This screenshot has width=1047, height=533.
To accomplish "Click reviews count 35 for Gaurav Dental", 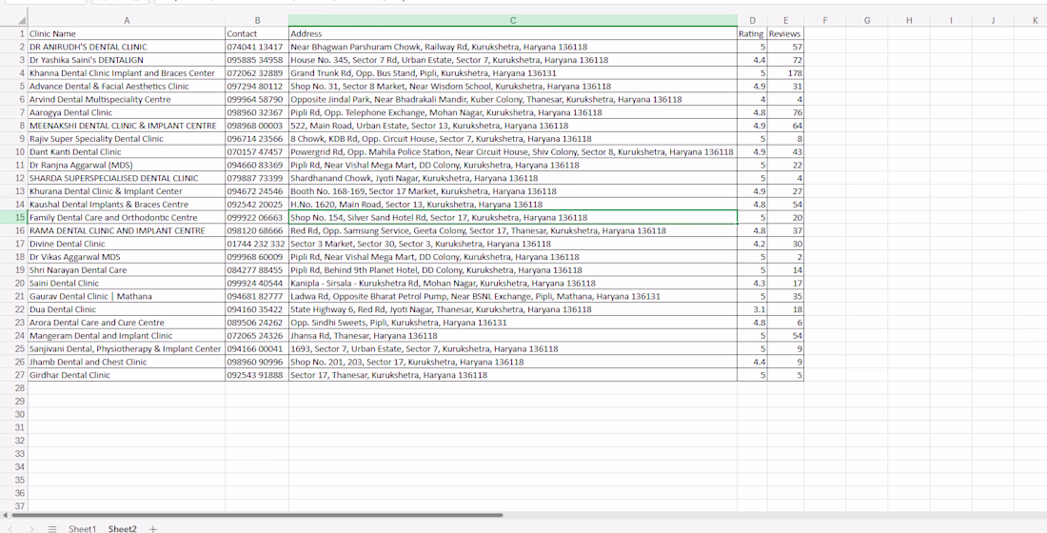I will (785, 296).
